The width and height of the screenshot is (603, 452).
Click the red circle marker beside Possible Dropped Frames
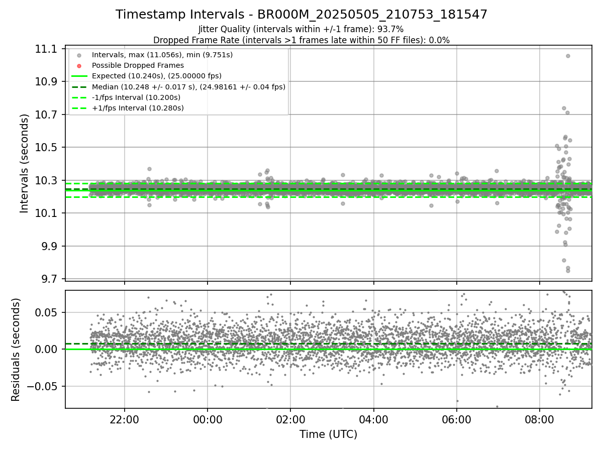(79, 66)
